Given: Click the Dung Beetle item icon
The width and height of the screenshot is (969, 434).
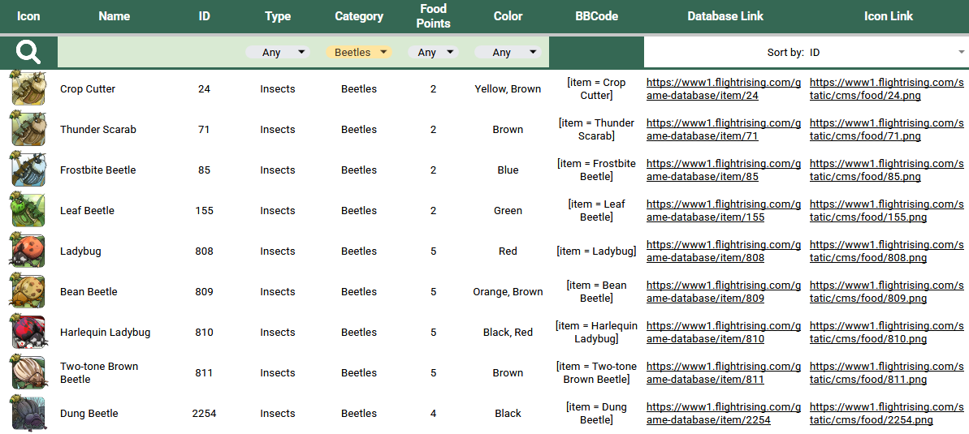Looking at the screenshot, I should 28,413.
